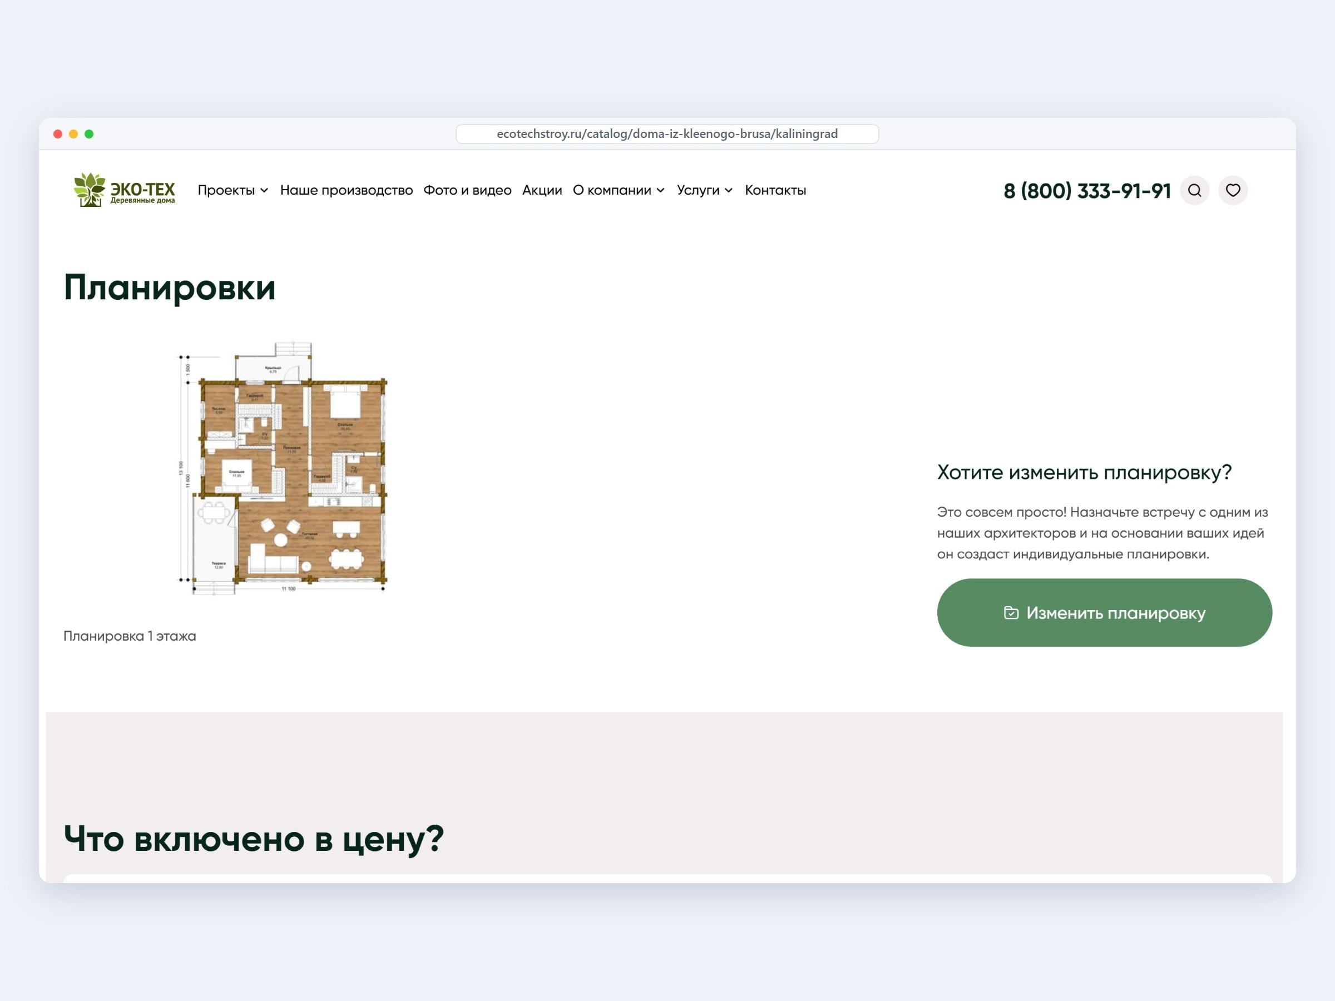Screen dimensions: 1335x1001
Task: Click the green maximize window dot
Action: (90, 134)
